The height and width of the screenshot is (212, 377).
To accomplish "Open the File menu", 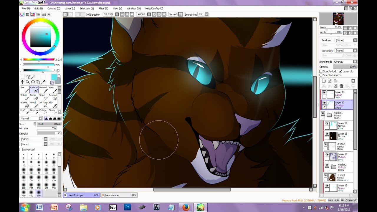I will [26, 9].
